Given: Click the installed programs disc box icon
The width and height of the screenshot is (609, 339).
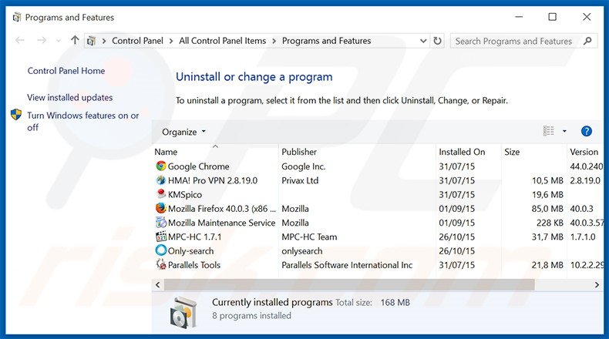Looking at the screenshot, I should tap(183, 312).
